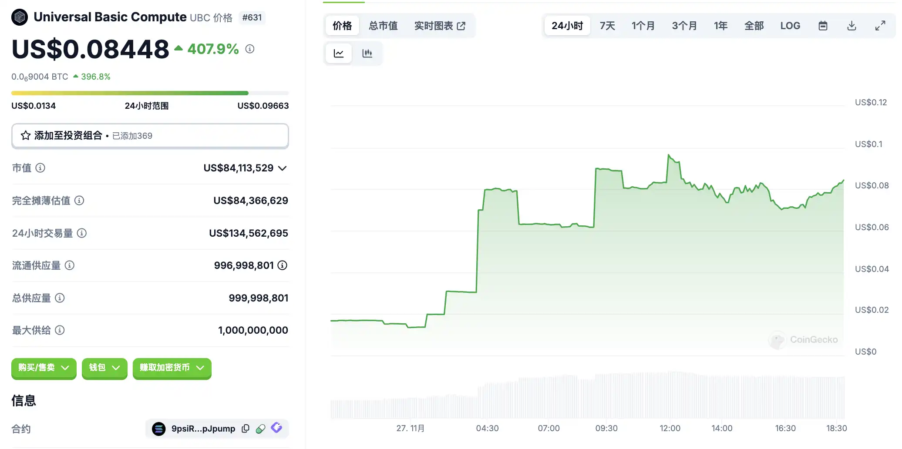
Task: Expand the 赚取加密货币 dropdown
Action: (x=172, y=368)
